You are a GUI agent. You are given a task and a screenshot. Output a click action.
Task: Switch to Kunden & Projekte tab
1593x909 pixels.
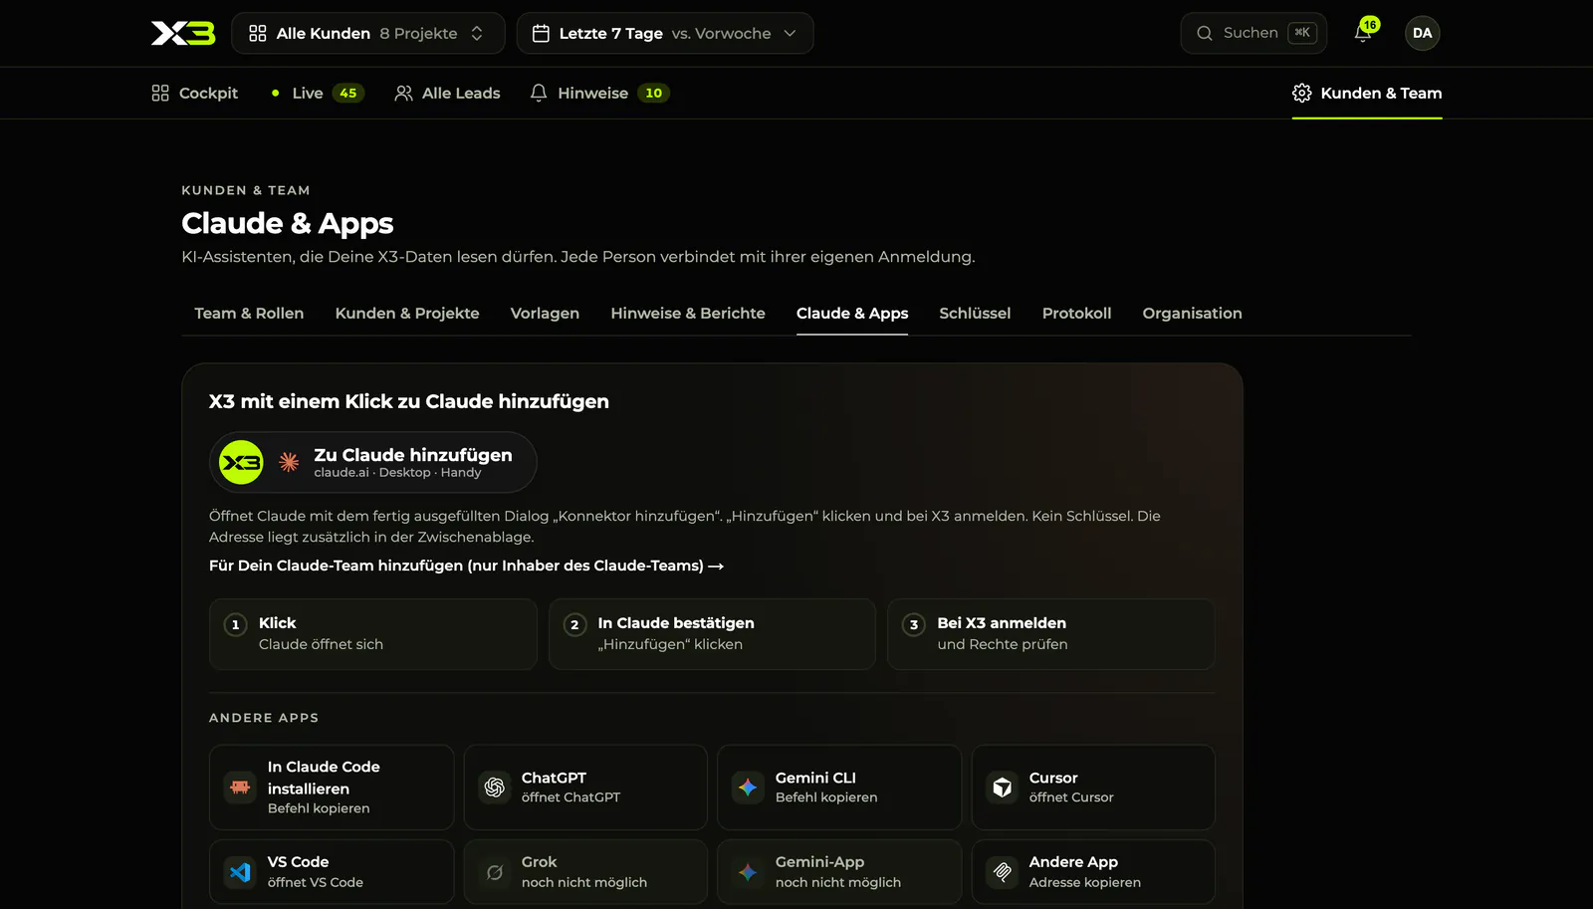(407, 313)
